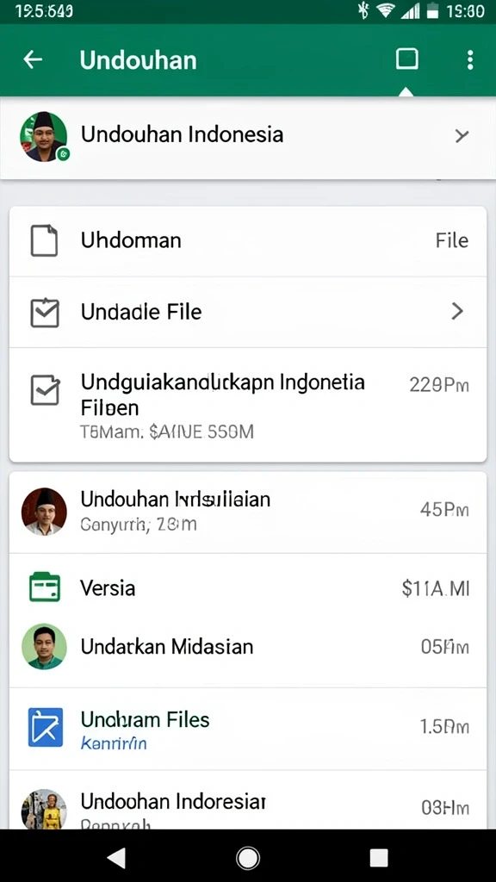Click the Wi-Fi status bar icon
This screenshot has width=496, height=882.
coord(386,10)
